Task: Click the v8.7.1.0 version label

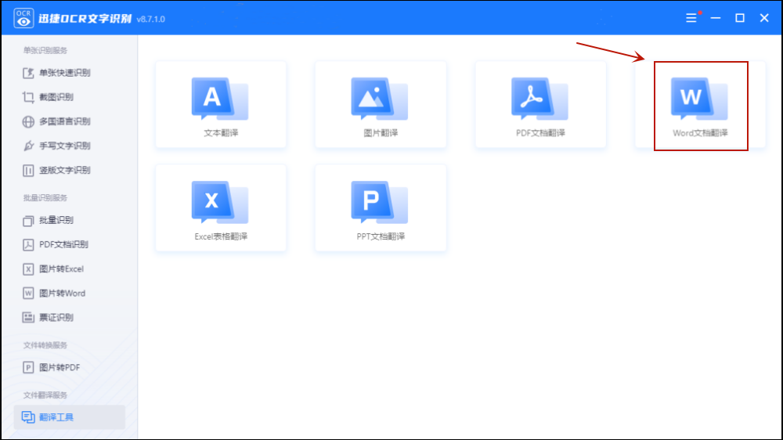Action: coord(151,19)
